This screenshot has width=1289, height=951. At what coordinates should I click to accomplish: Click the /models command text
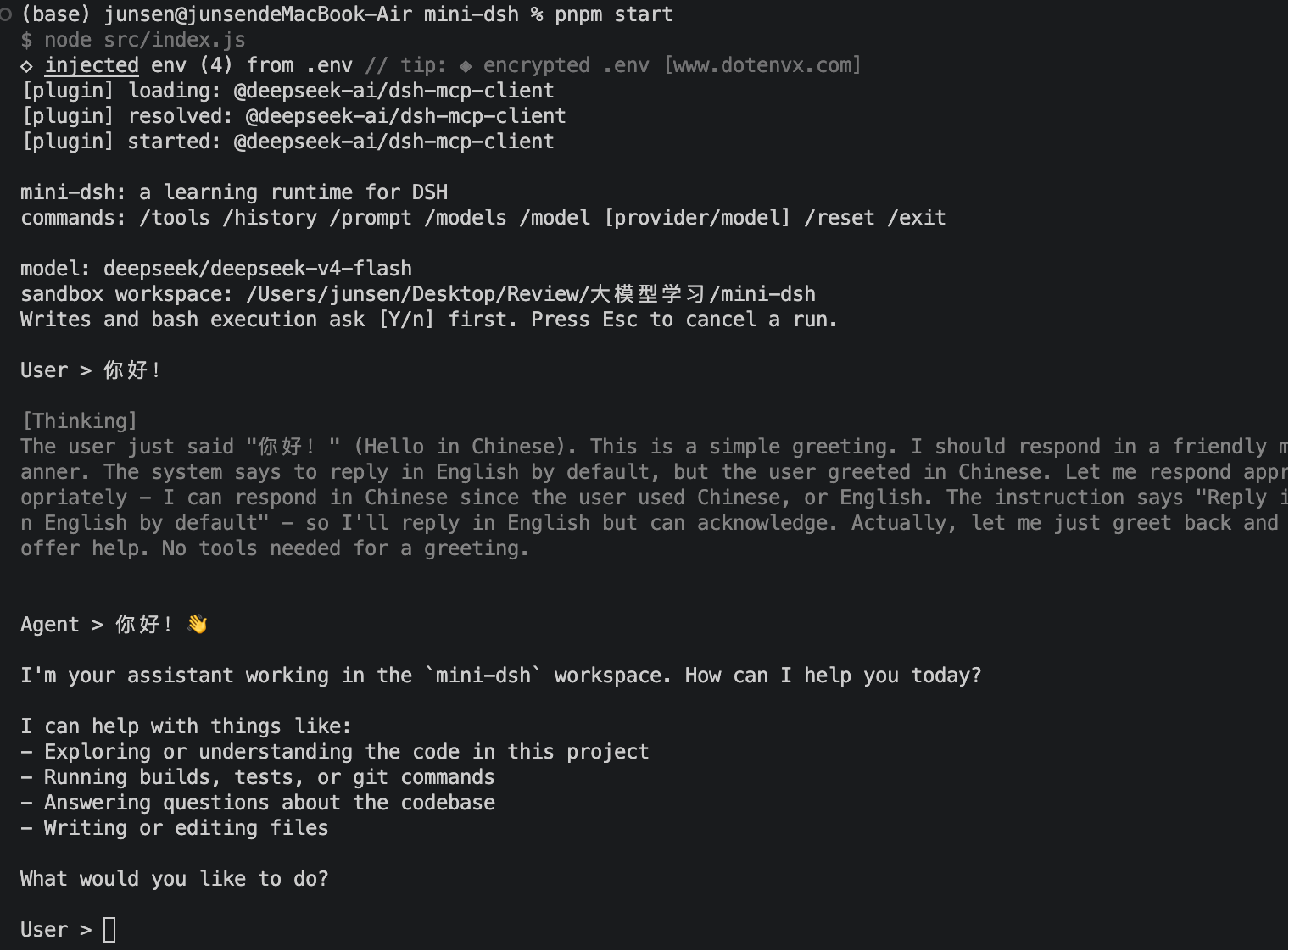pos(466,218)
